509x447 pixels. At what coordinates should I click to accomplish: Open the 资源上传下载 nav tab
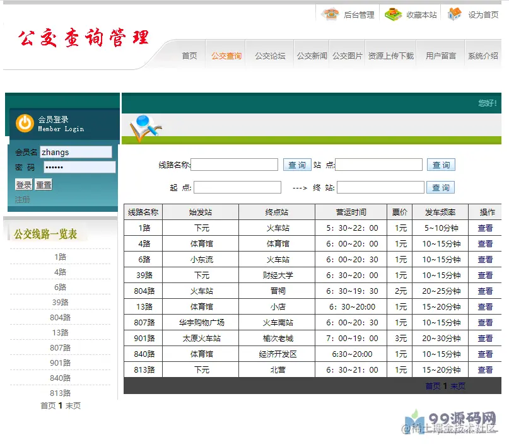pos(391,55)
